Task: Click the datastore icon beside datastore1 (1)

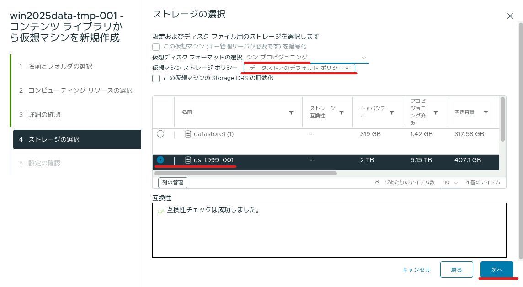Action: 188,134
